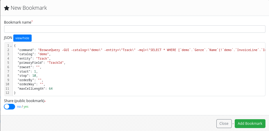269x131 pixels.
Task: Click the green Add Bookmark button
Action: point(250,123)
